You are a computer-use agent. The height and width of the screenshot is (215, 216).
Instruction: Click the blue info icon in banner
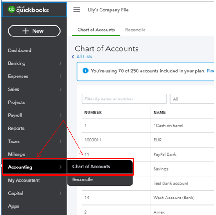click(85, 71)
